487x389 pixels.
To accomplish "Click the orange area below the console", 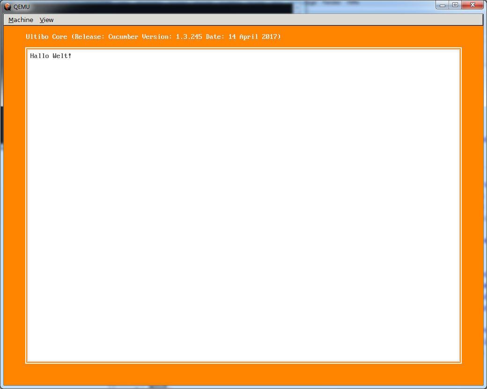I will (243, 374).
